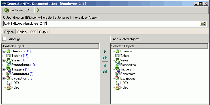Select 'Exceptions' label in Selected Objects
Image resolution: width=210 pixels, height=105 pixels.
(x=128, y=78)
